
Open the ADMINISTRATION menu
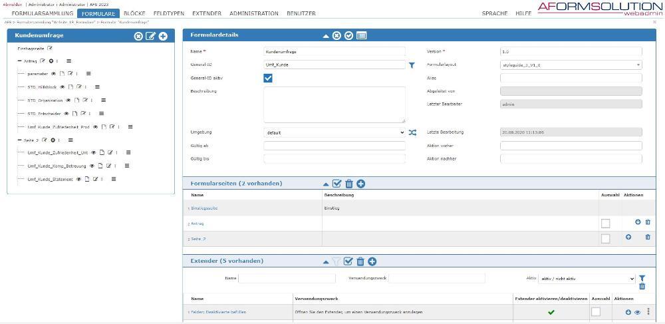(x=253, y=13)
